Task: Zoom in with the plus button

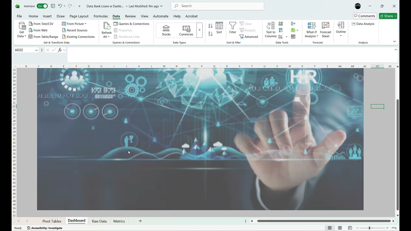Action: tap(387, 228)
